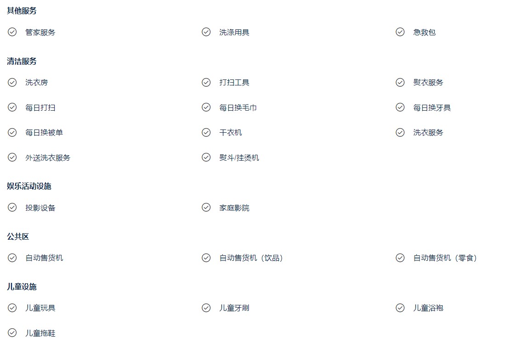Click the 儿童拖鞋 amenity label

tap(40, 333)
